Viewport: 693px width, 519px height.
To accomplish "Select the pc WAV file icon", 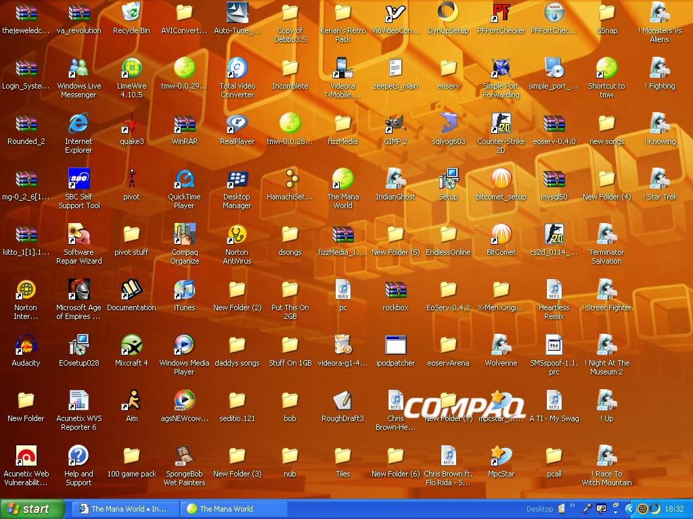I will pyautogui.click(x=342, y=289).
